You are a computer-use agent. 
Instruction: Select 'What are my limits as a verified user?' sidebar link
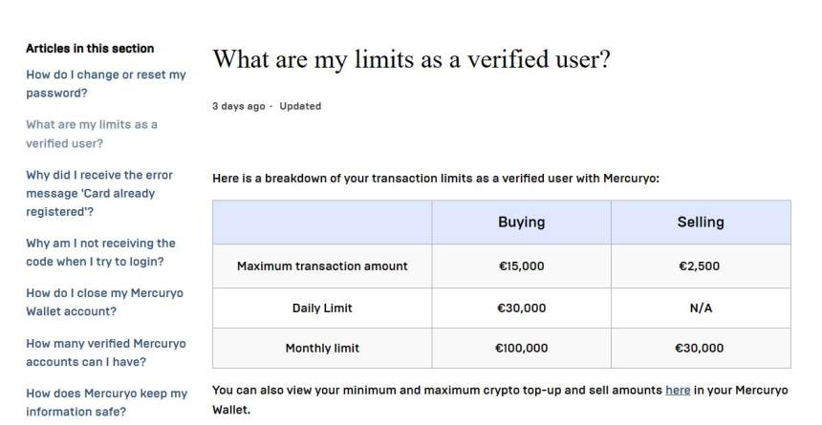coord(92,134)
